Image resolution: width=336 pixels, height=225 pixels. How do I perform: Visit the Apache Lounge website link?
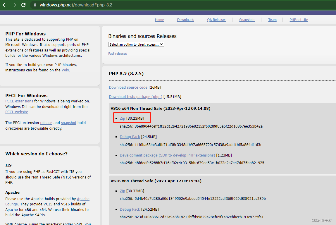point(83,199)
